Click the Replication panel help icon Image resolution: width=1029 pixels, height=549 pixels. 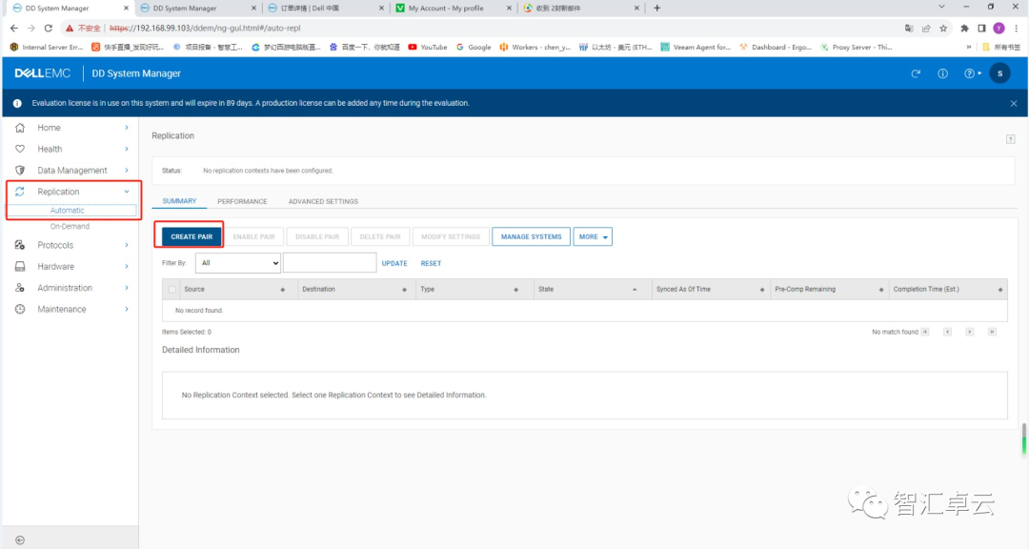point(1011,138)
